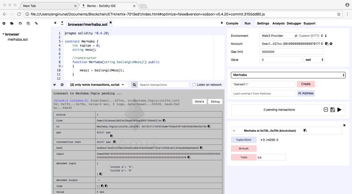Clear the console with the ban icon
This screenshot has width=352, height=194.
(62, 85)
